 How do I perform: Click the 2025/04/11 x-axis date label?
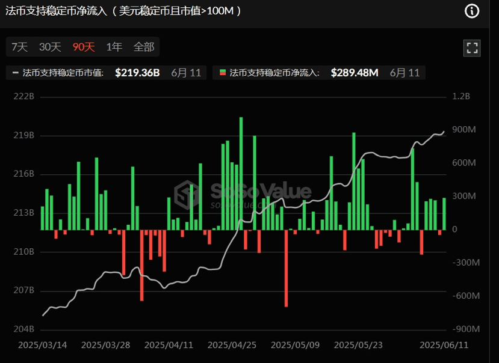pyautogui.click(x=169, y=345)
